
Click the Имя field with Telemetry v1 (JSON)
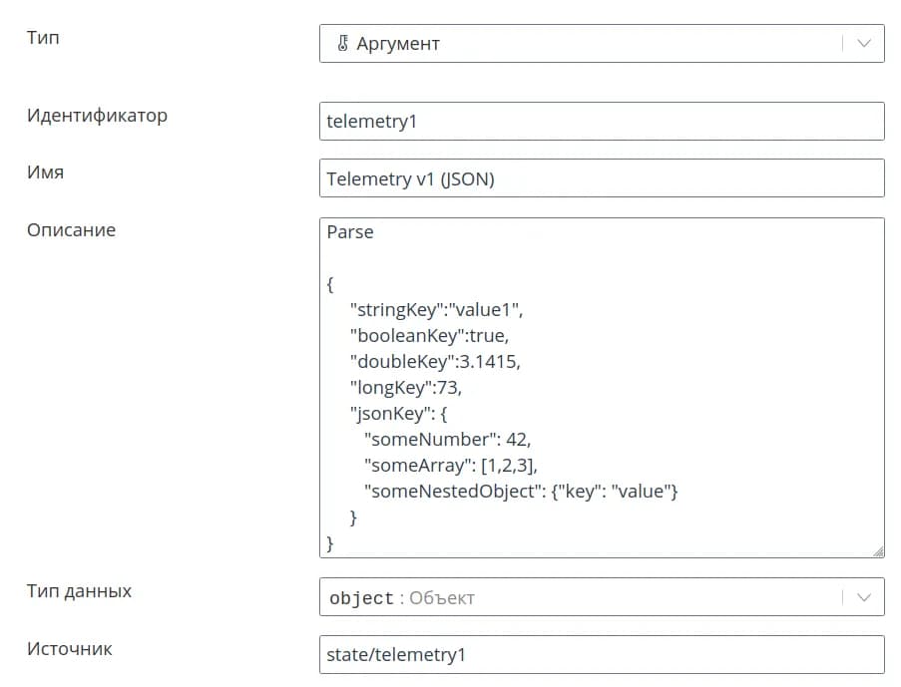point(601,178)
